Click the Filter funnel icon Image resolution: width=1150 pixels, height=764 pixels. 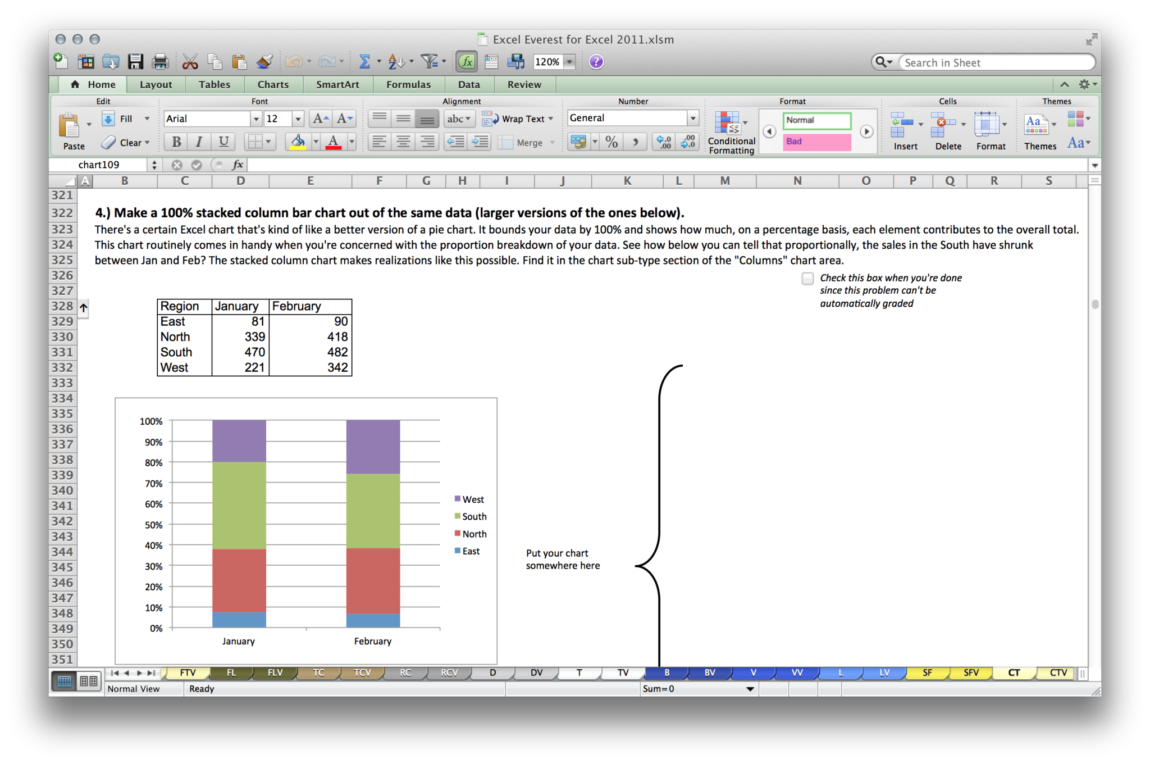(430, 62)
